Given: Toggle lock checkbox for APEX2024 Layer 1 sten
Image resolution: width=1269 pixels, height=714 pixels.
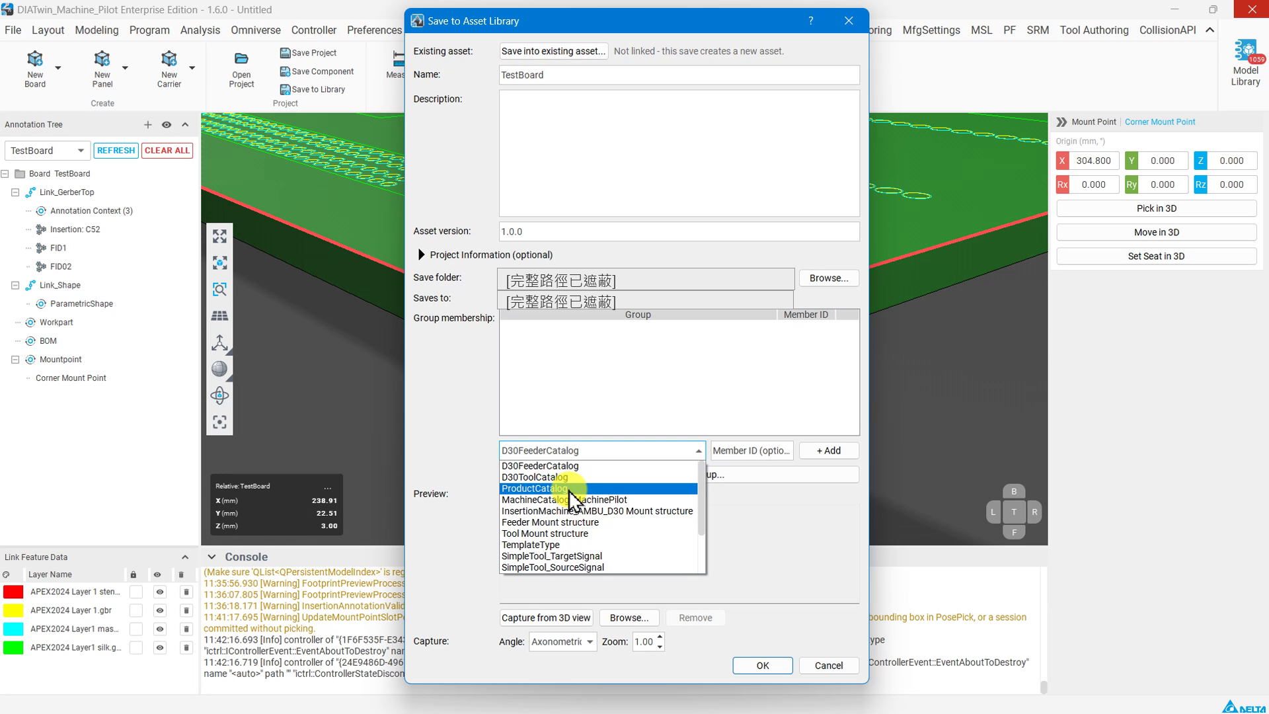Looking at the screenshot, I should click(x=136, y=592).
